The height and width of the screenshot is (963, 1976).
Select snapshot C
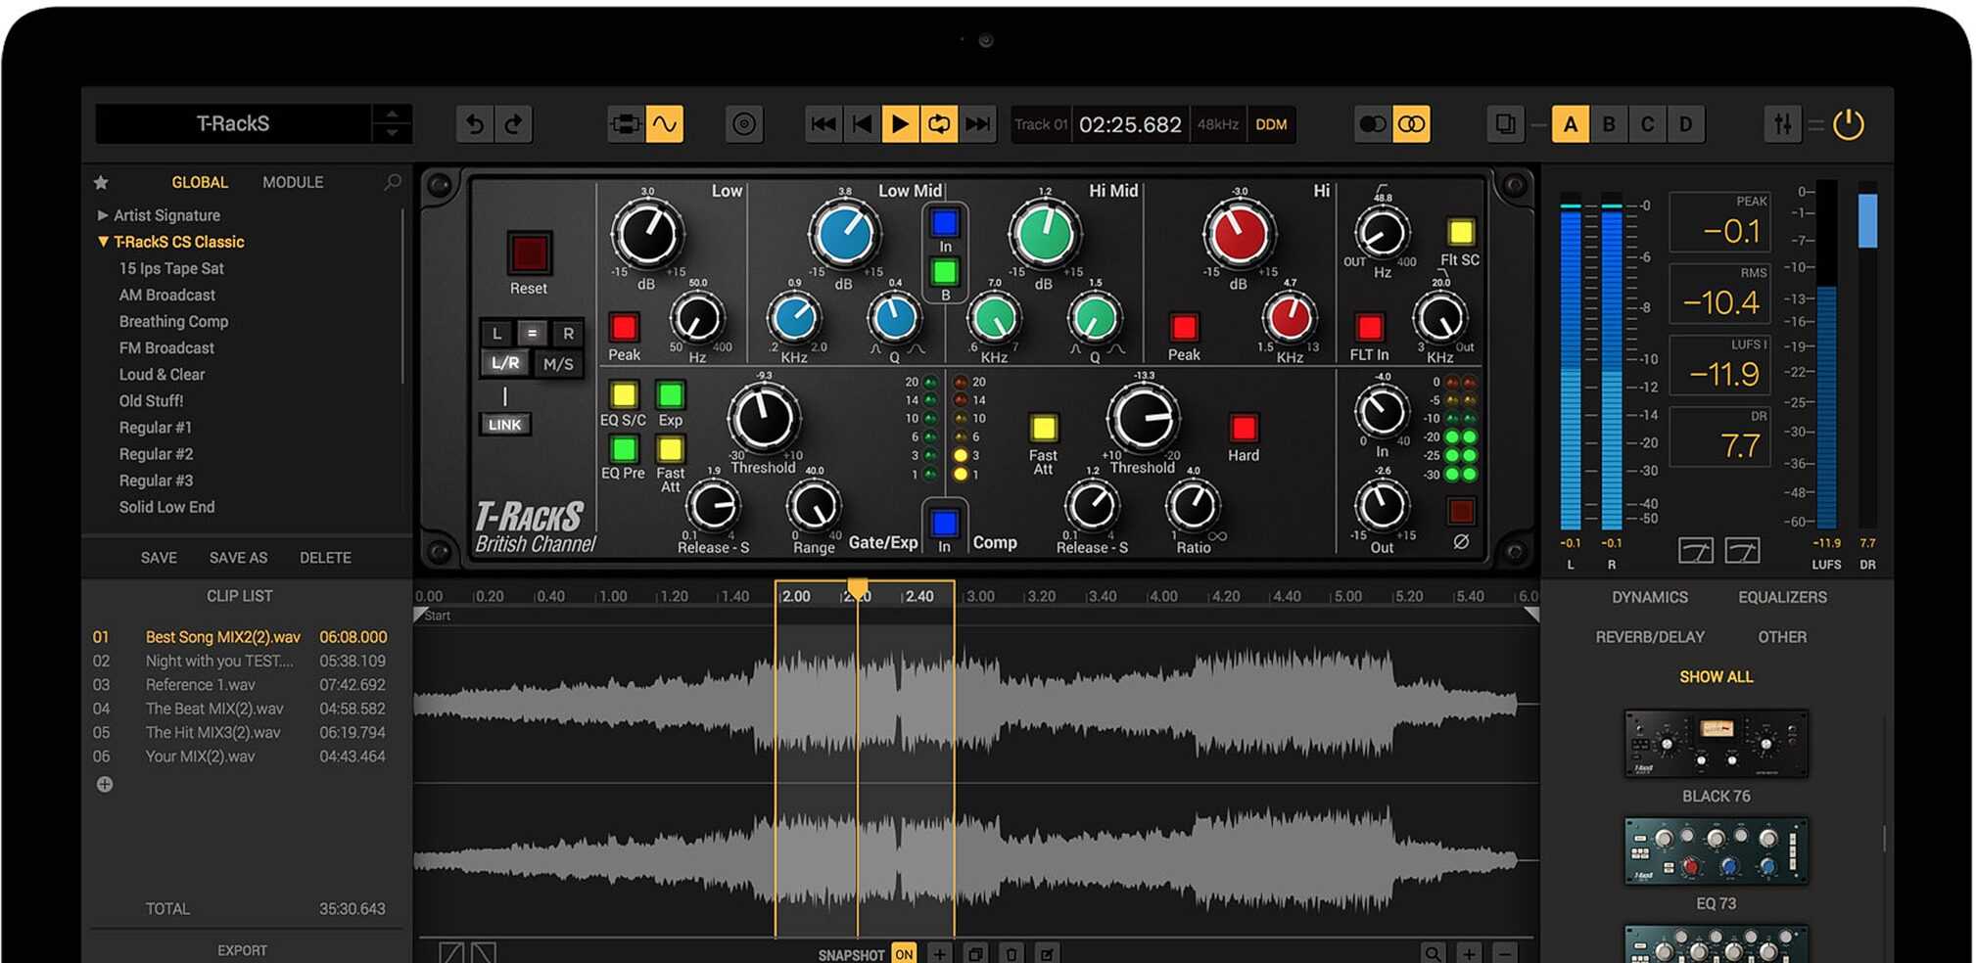[x=1647, y=124]
